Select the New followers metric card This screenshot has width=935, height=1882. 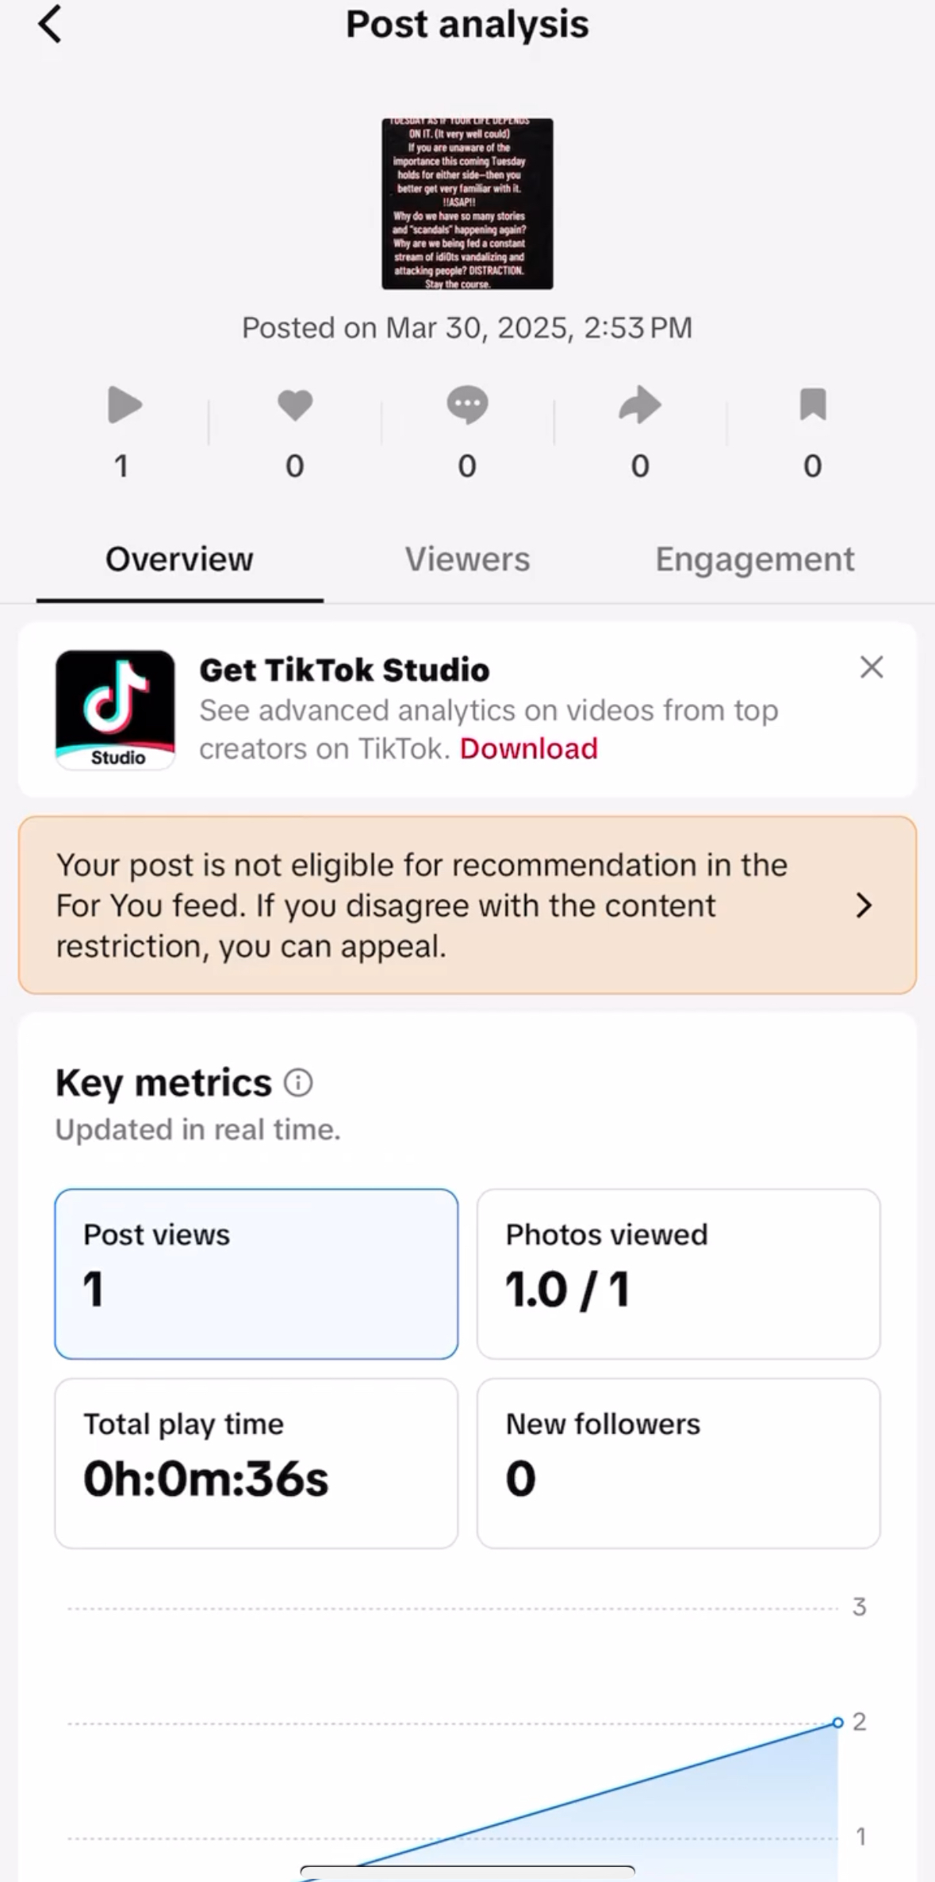(x=678, y=1463)
